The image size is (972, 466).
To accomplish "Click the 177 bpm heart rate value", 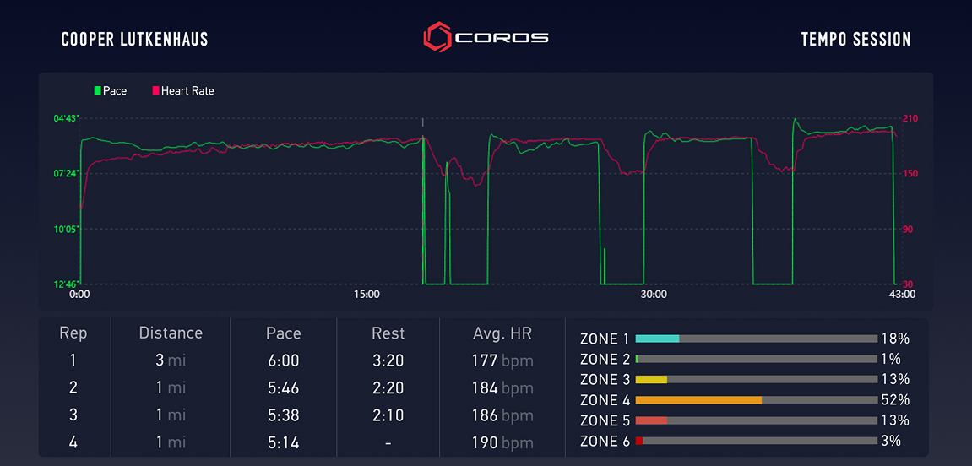I will click(x=501, y=360).
